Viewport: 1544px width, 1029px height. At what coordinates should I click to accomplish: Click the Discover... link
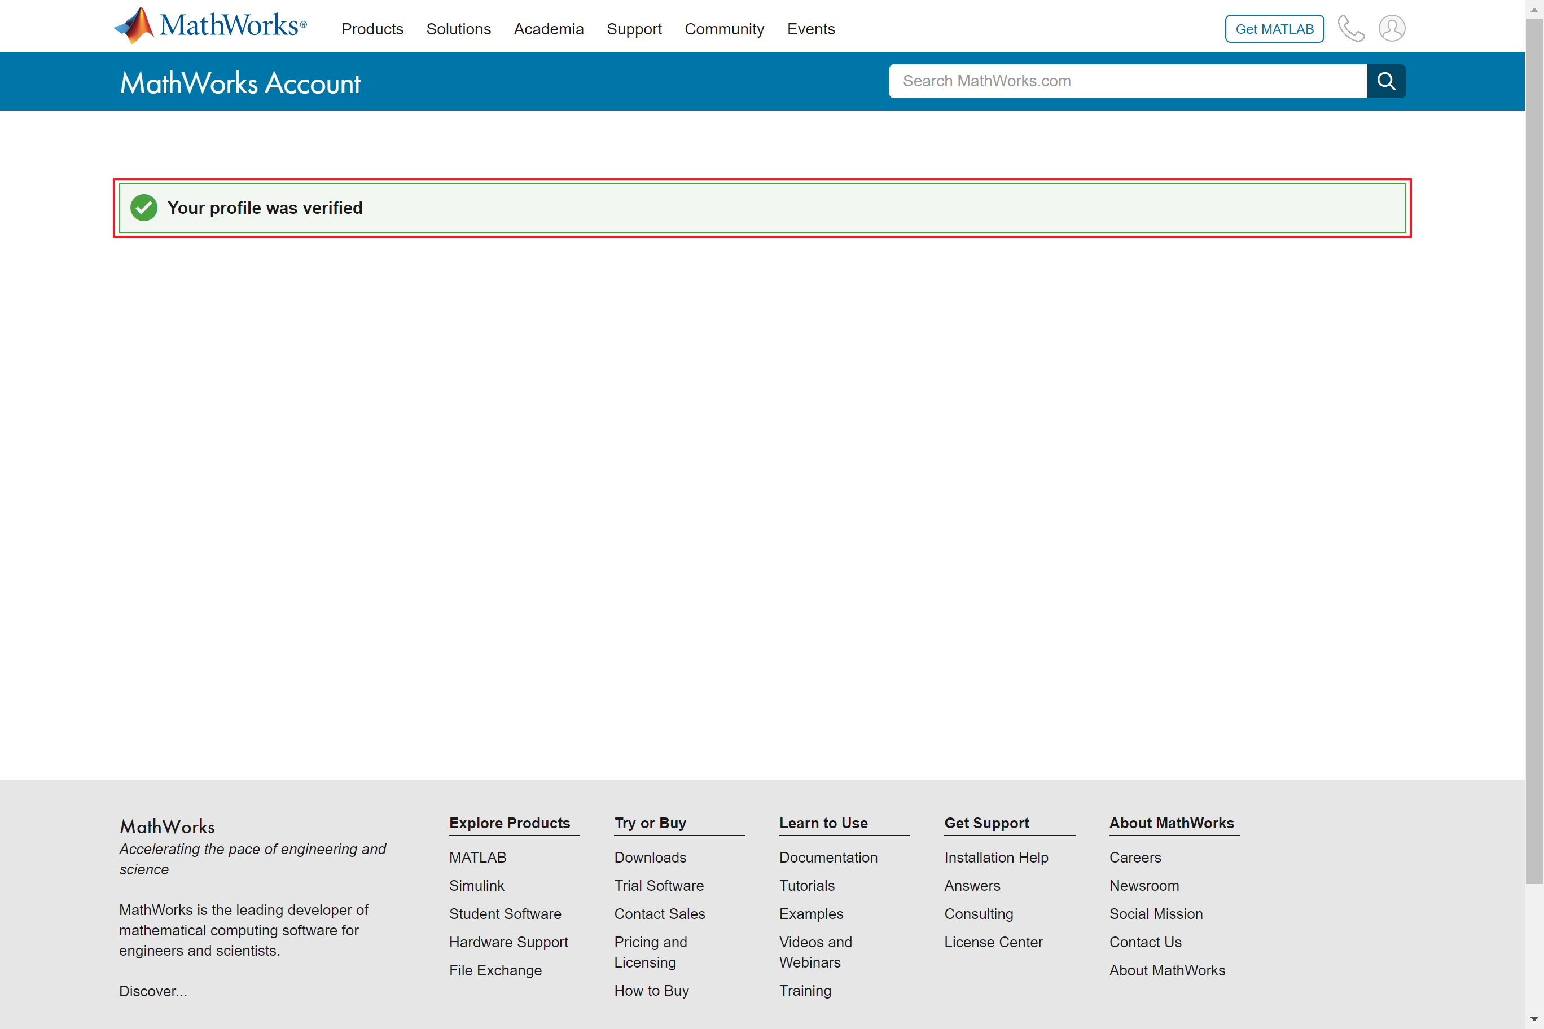point(153,991)
